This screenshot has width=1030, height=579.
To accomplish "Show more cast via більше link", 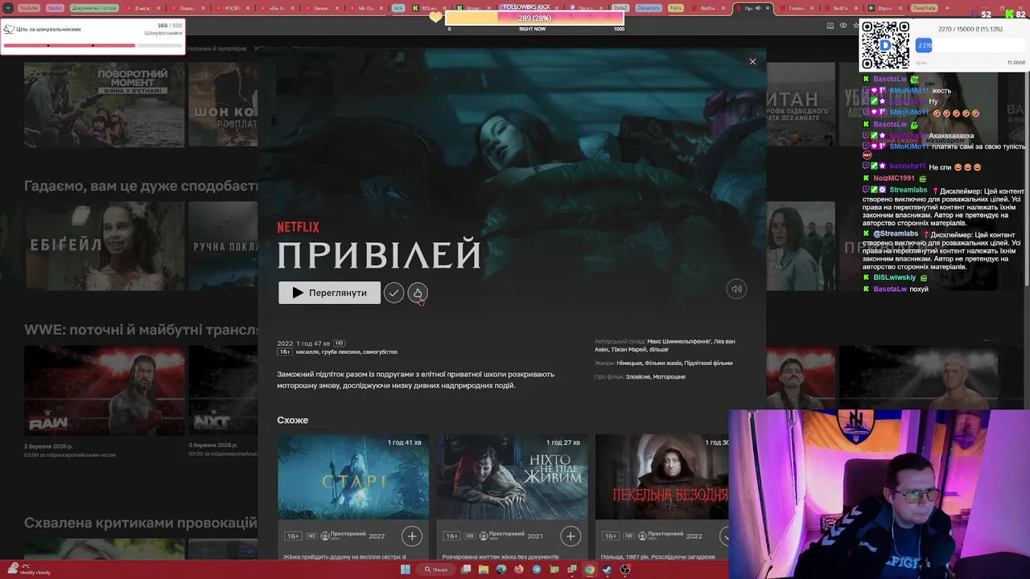I will 659,349.
